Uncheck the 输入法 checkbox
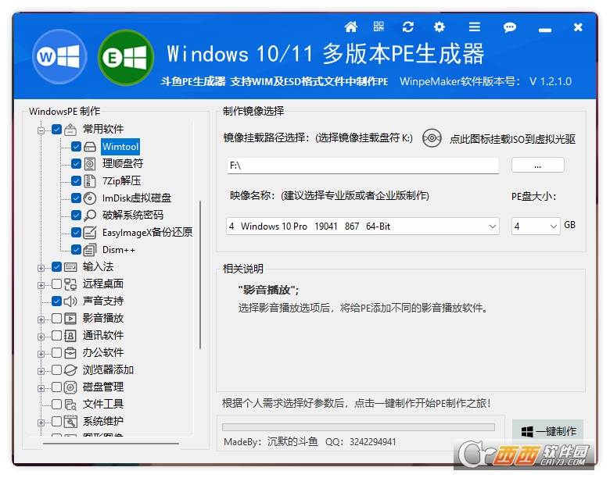 (57, 266)
